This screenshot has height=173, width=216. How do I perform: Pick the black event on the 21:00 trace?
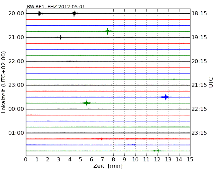click(60, 37)
